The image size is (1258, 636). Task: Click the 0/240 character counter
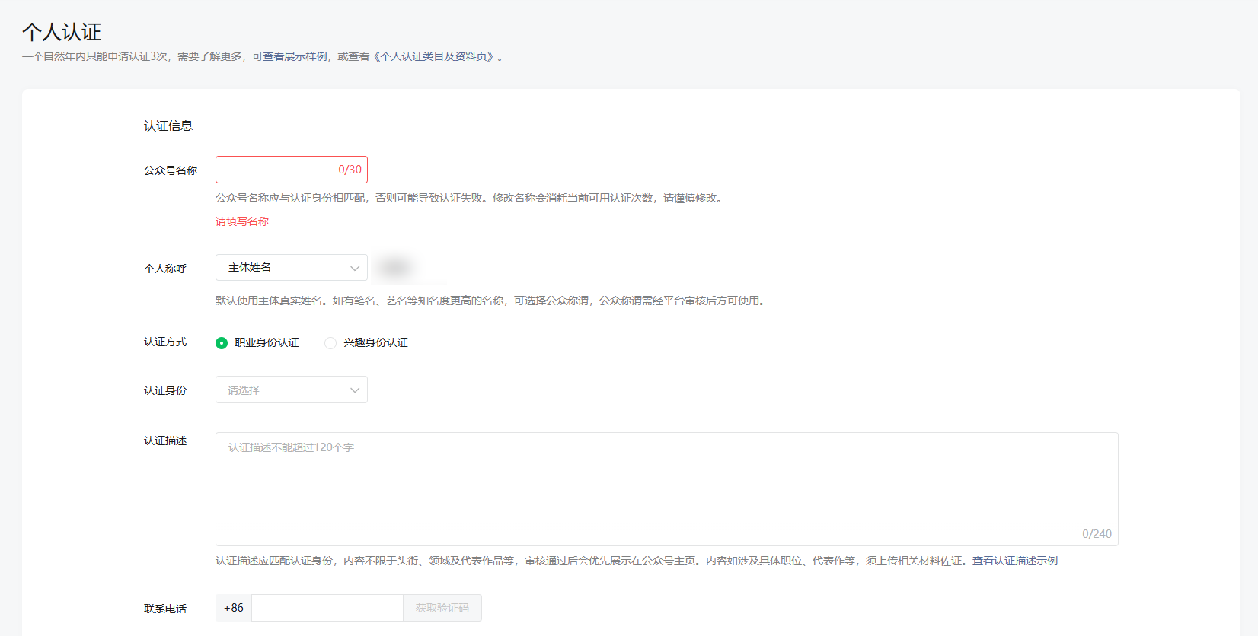[x=1097, y=534]
